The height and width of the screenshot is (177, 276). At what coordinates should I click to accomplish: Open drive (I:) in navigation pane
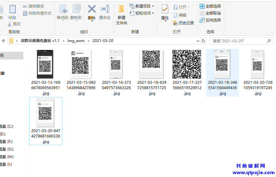pos(6,164)
